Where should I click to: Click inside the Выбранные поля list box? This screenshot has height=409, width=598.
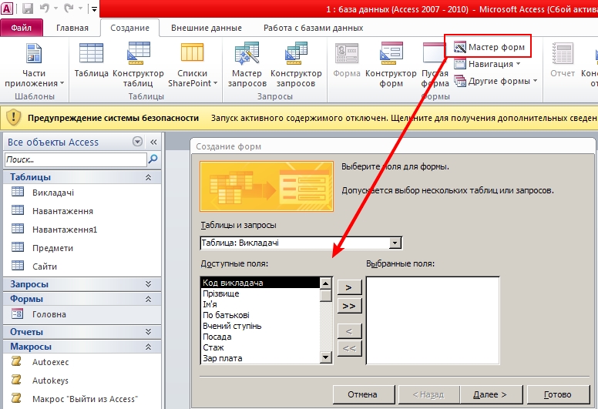432,320
